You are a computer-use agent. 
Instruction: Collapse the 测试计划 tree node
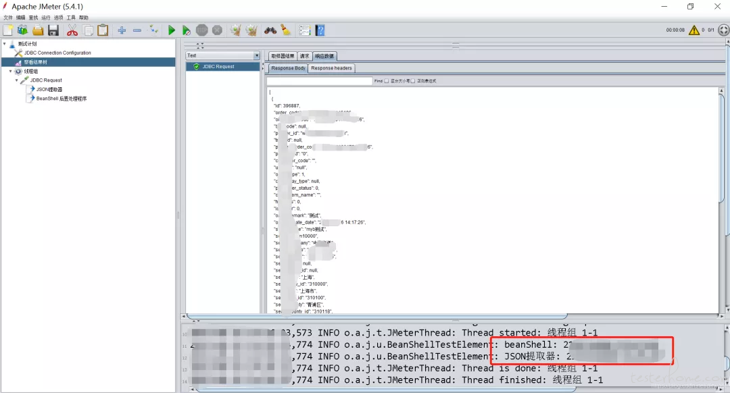pyautogui.click(x=5, y=44)
